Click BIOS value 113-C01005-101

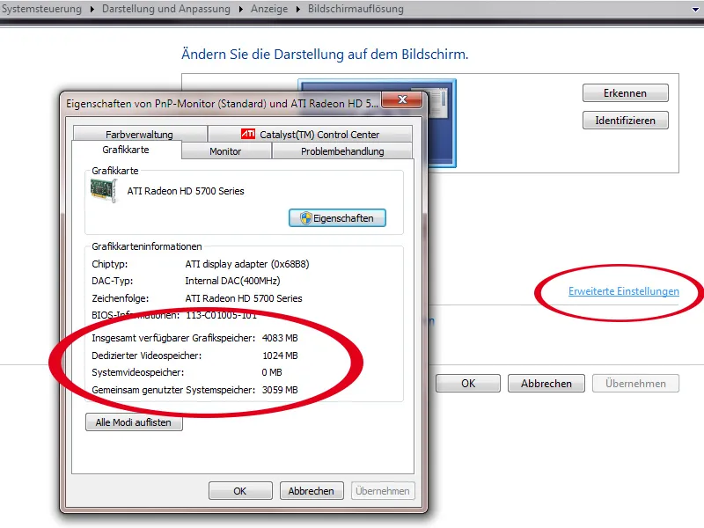[x=222, y=315]
